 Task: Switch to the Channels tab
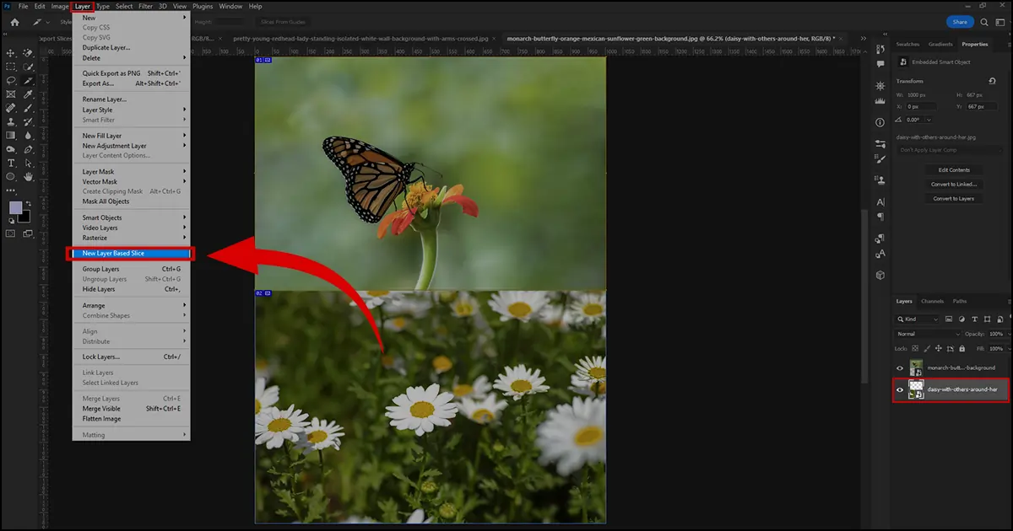click(932, 301)
